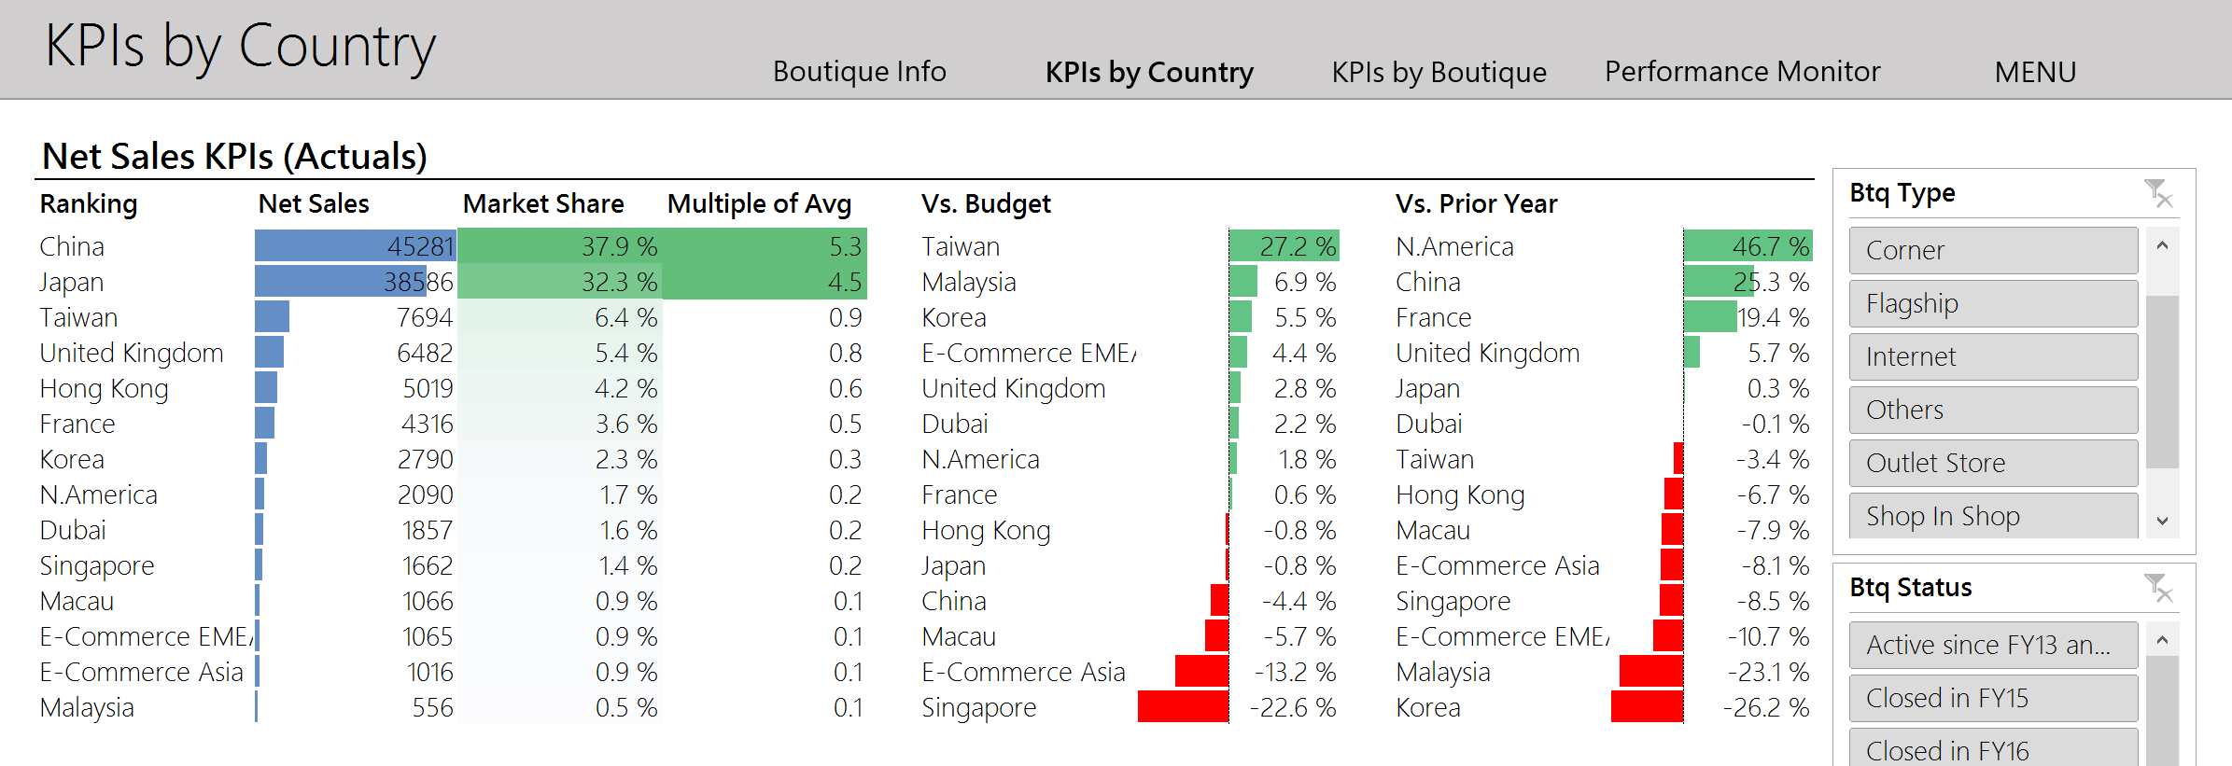Click Singapore's red Vs. Budget bar
Screen dimensions: 2232x766
[x=1183, y=707]
